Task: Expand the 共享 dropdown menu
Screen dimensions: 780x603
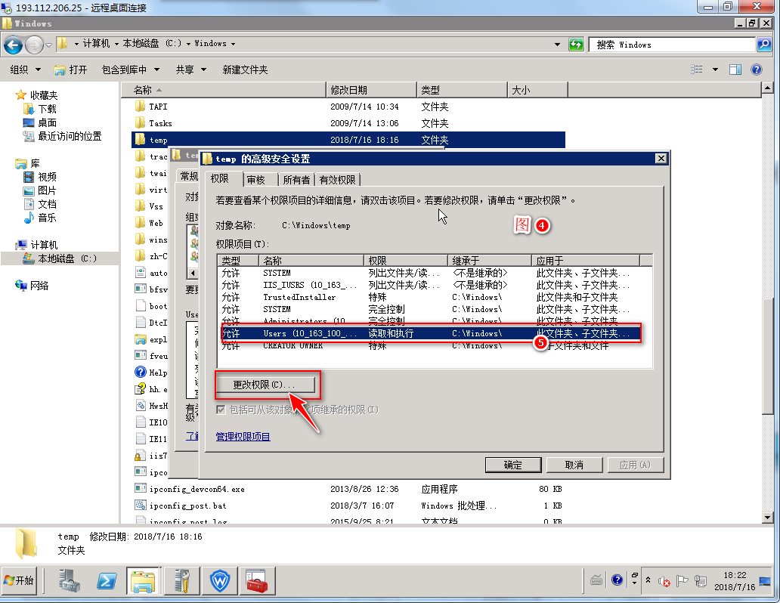Action: coord(190,70)
